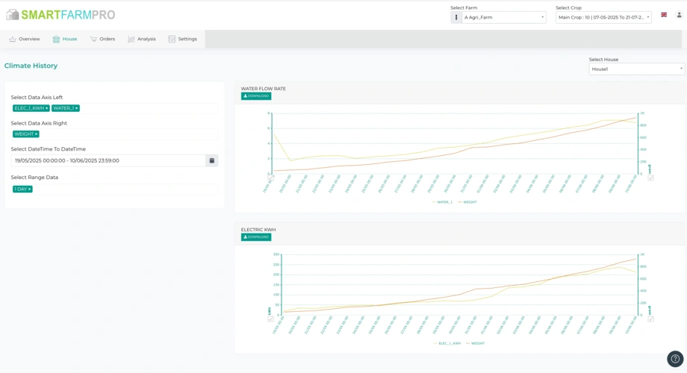Viewport: 687px width, 373px height.
Task: Click the SmartFarmPro logo
Action: (60, 15)
